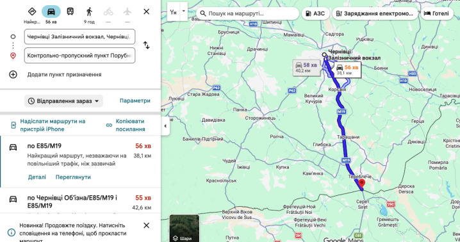Viewport: 460px width, 242px height.
Task: Click the Герца town label on map
Action: pyautogui.click(x=418, y=121)
